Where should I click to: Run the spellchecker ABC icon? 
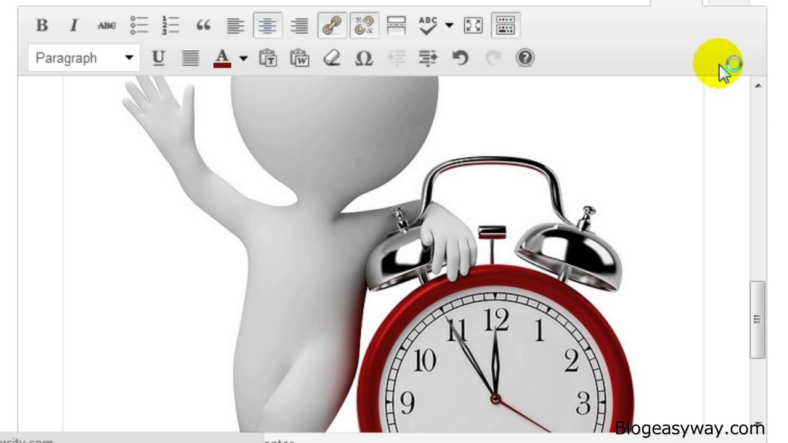(427, 25)
